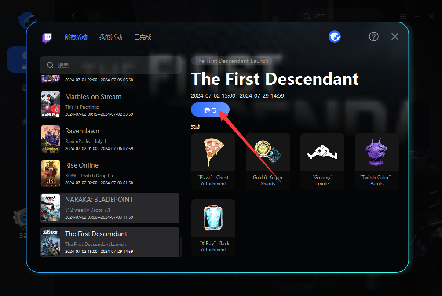This screenshot has height=296, width=442.
Task: Select the Twitch Color Paints reward icon
Action: (x=377, y=152)
